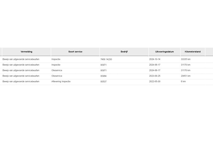Image resolution: width=213 pixels, height=160 pixels.
Task: Click Inspectie in the 2024-10-14 row
Action: (56, 59)
